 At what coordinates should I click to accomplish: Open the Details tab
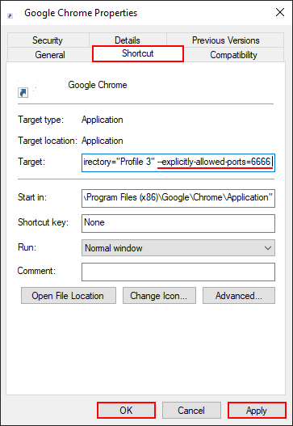tap(128, 40)
